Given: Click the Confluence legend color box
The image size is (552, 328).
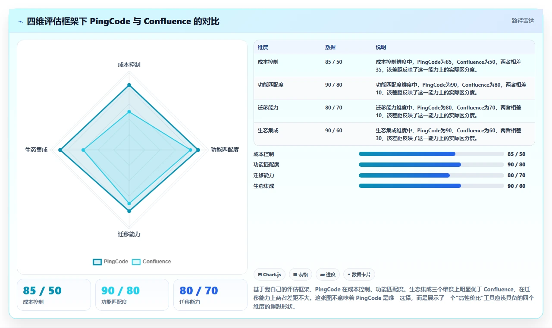Looking at the screenshot, I should [x=136, y=262].
